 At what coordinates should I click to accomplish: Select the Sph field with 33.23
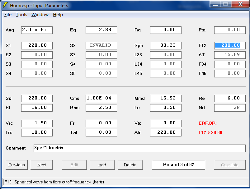point(166,45)
